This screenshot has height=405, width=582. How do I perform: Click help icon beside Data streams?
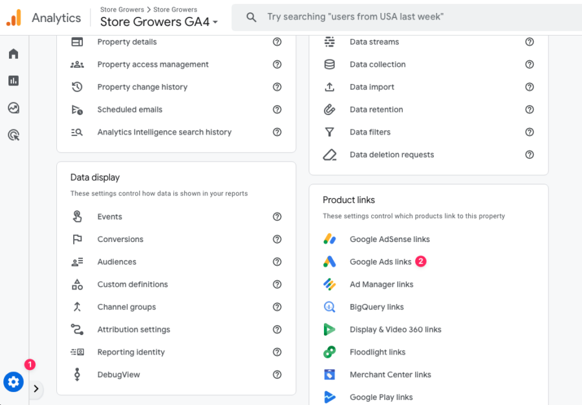coord(529,41)
